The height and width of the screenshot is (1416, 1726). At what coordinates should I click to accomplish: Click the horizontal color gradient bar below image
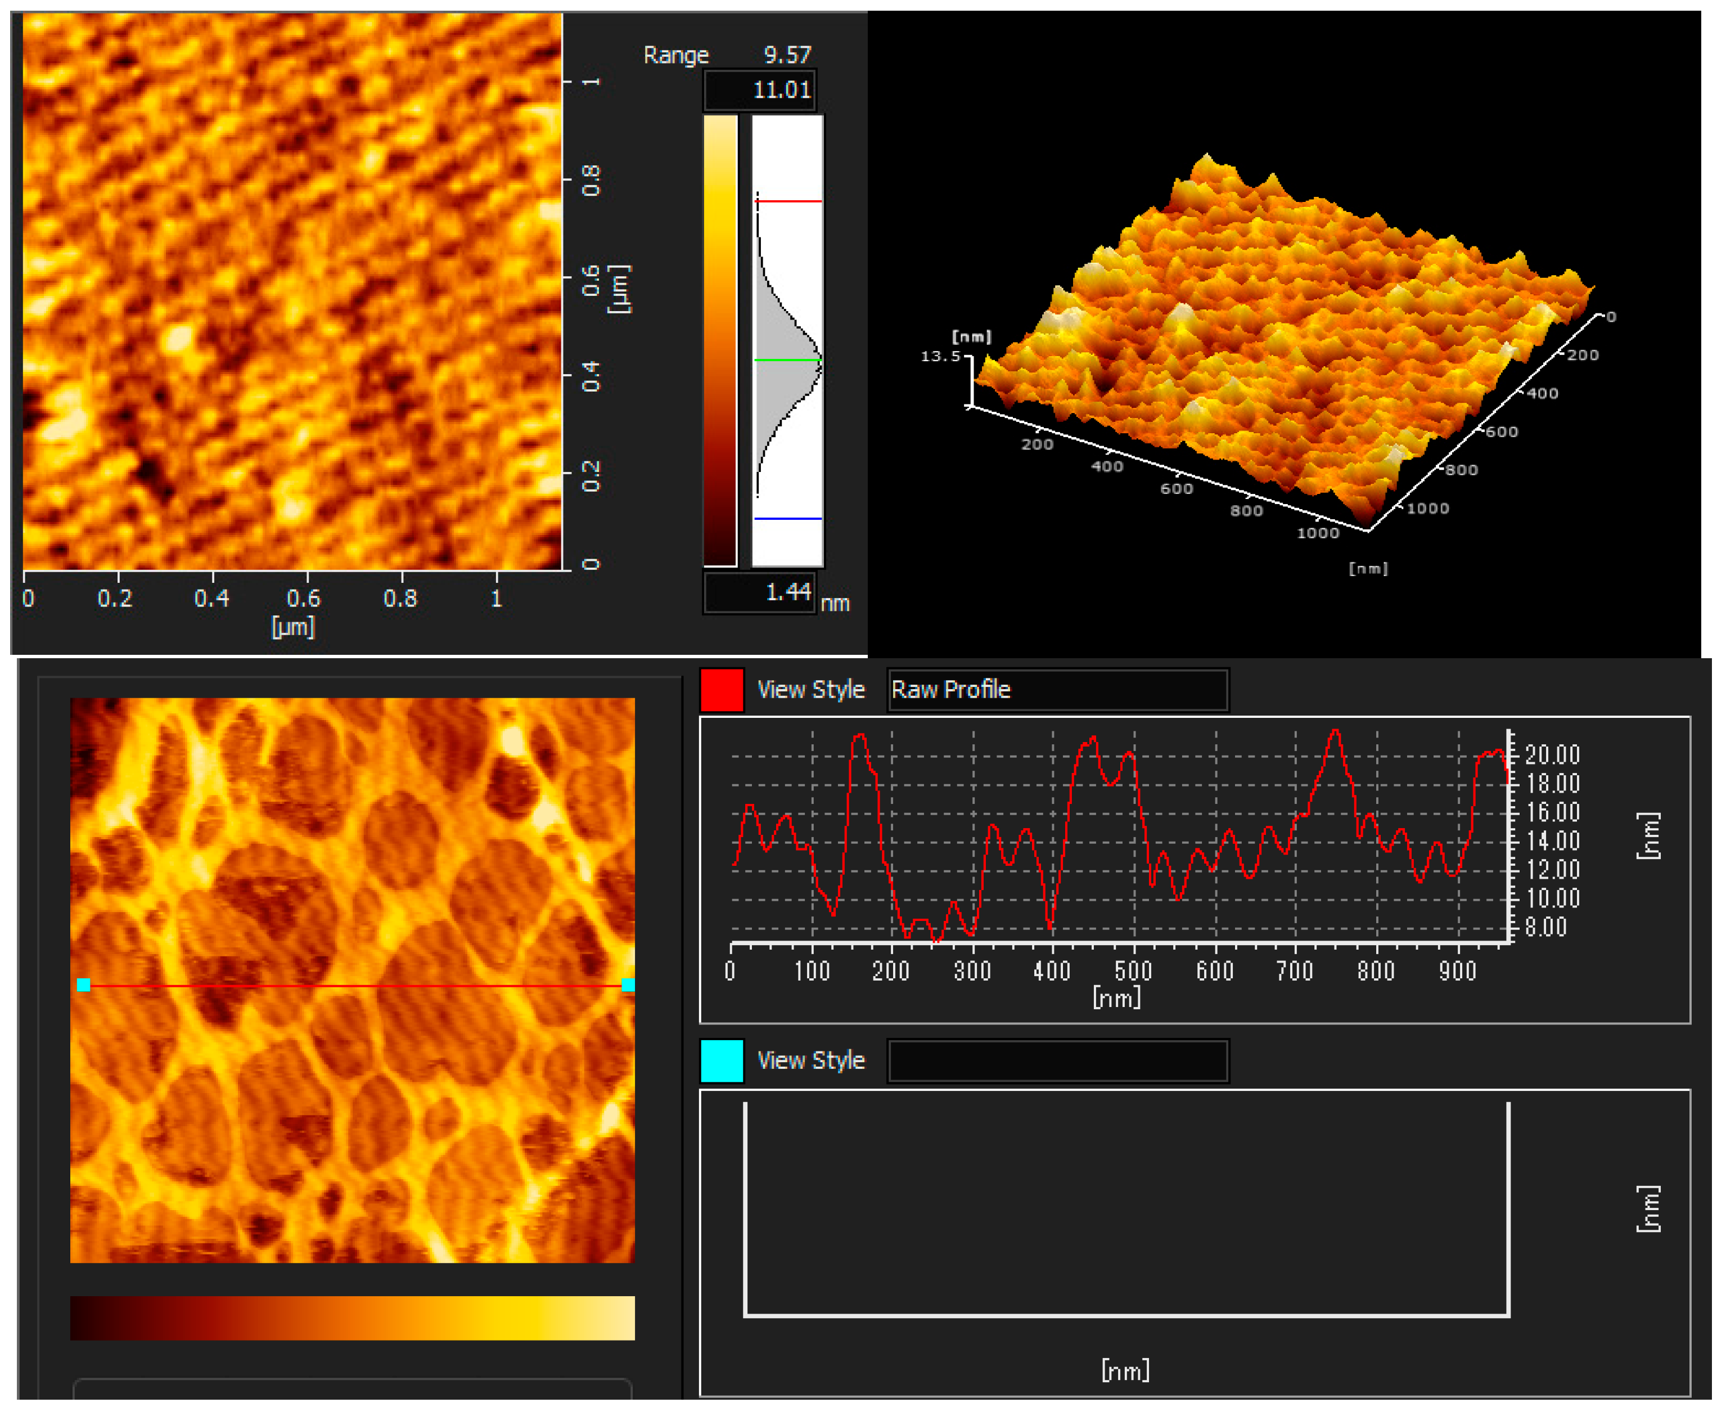tap(352, 1318)
